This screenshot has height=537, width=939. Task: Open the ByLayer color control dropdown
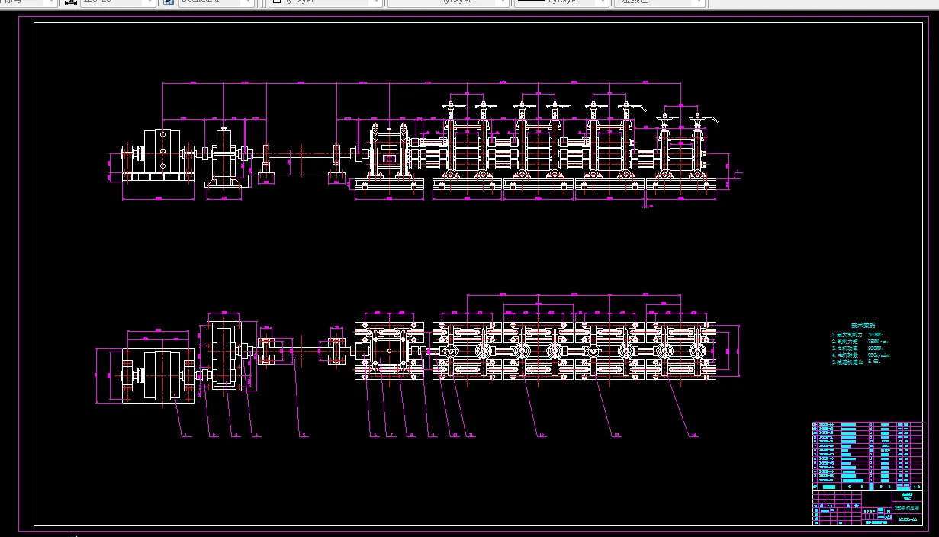click(326, 2)
